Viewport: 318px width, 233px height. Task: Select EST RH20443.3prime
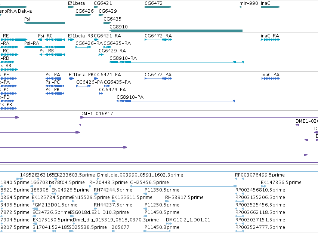(x=108, y=183)
